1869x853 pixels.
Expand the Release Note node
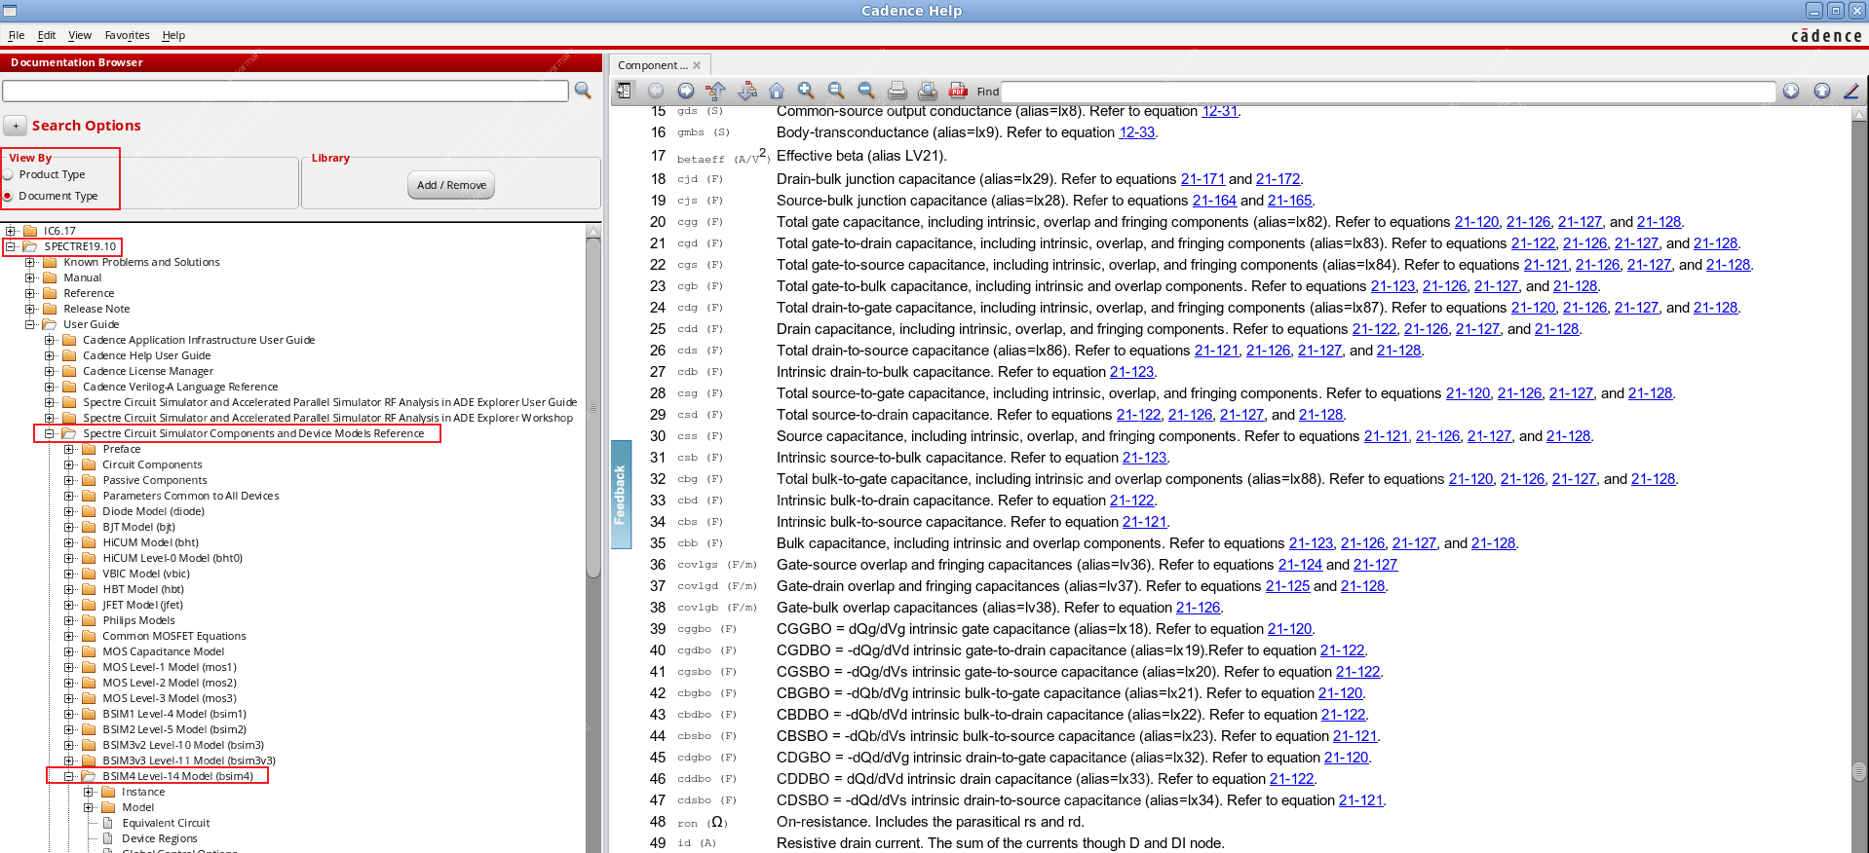30,309
